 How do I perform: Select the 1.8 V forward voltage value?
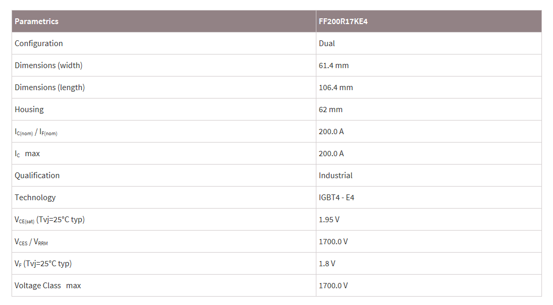(x=327, y=264)
